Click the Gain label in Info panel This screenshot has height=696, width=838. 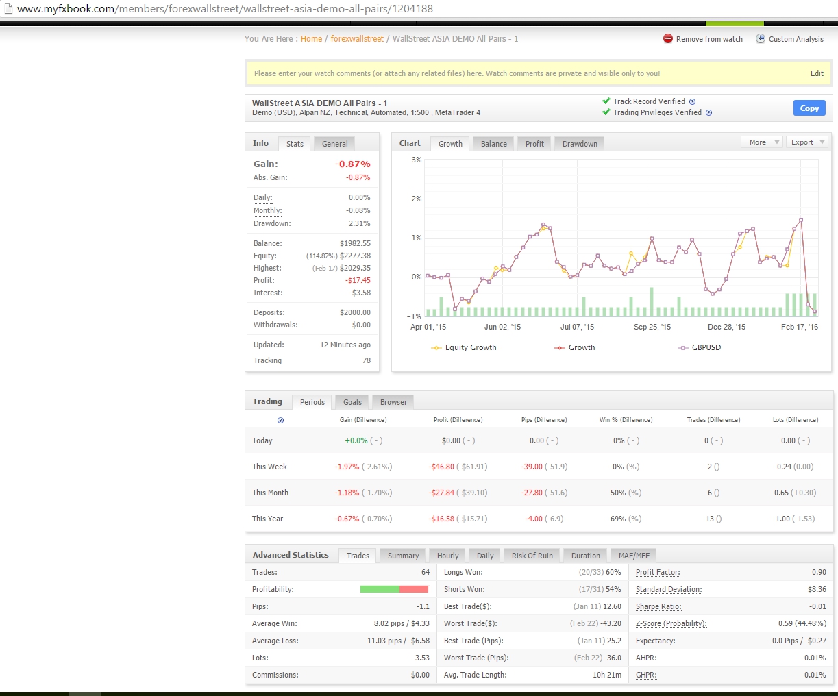266,164
